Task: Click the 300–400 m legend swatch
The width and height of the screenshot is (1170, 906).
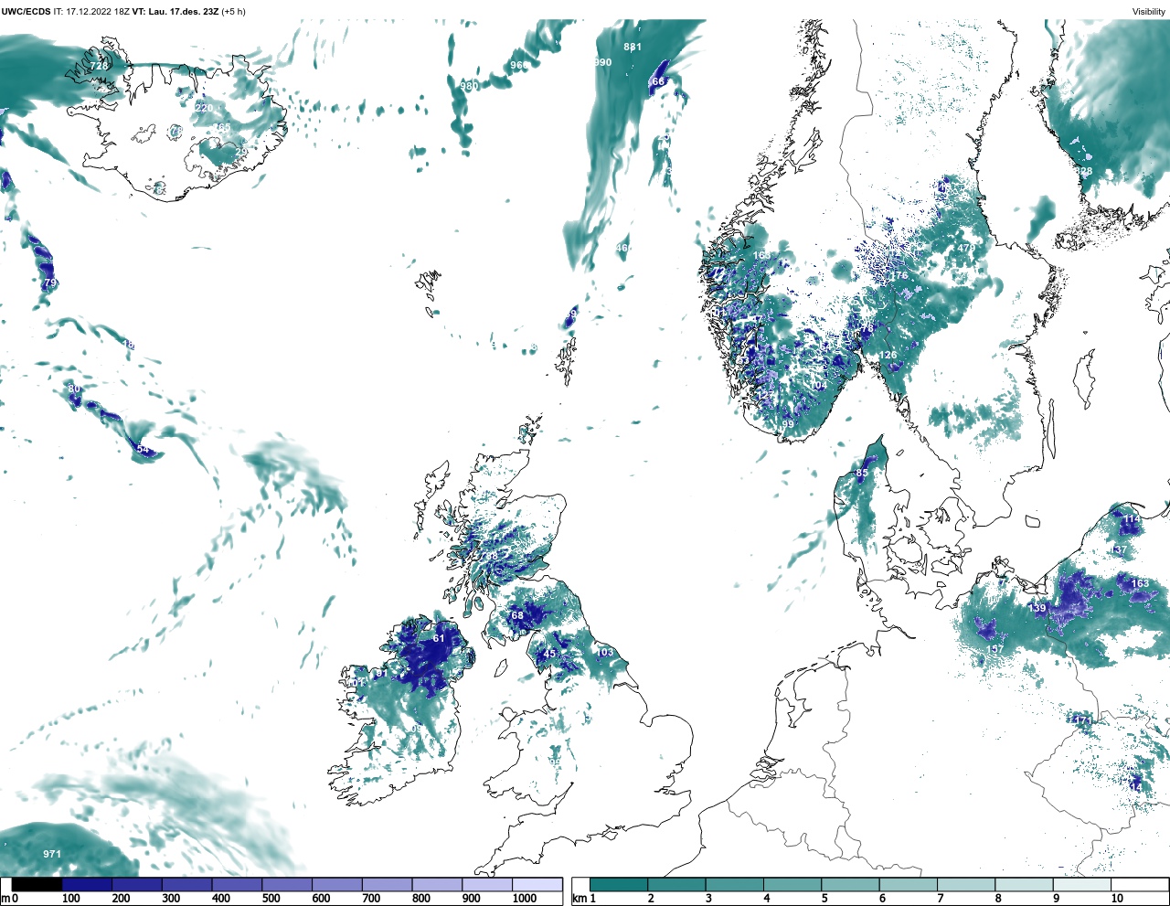Action: click(x=186, y=884)
